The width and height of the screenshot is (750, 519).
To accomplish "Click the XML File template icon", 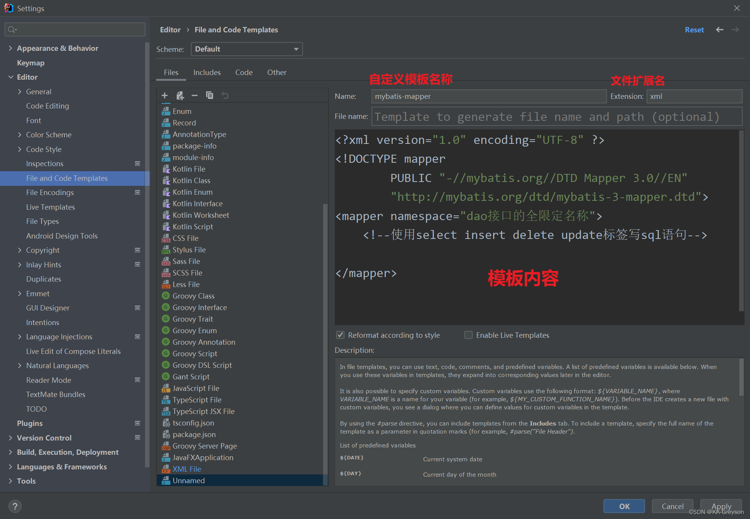I will point(166,469).
